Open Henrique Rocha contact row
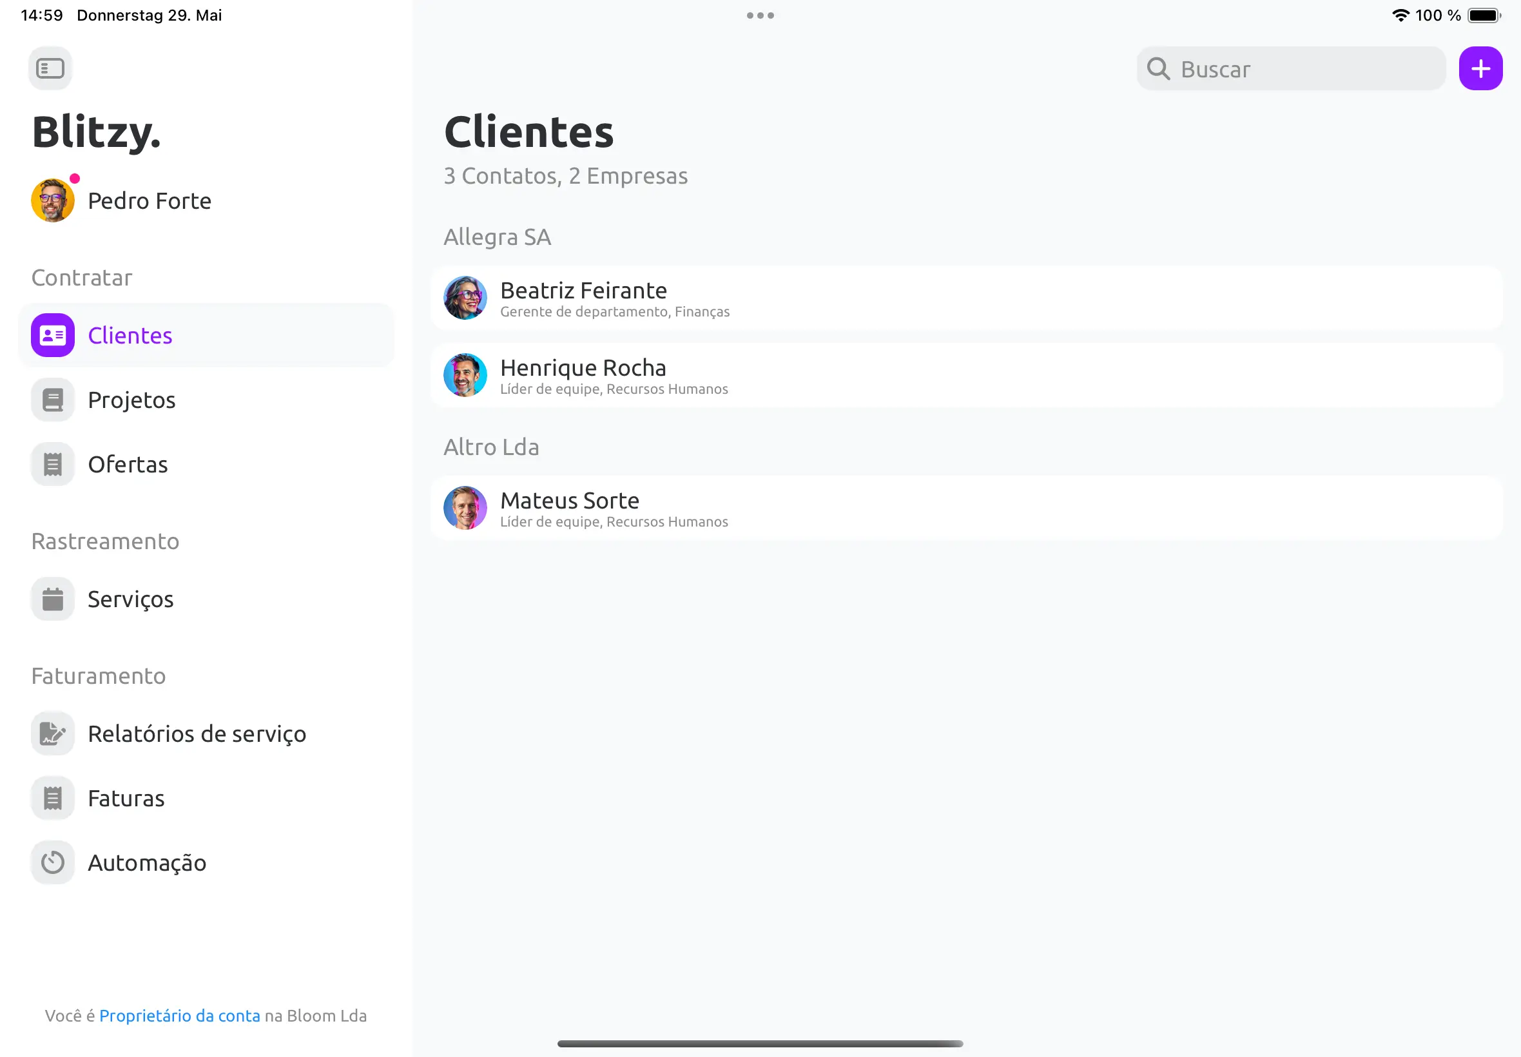Viewport: 1521px width, 1057px height. (966, 375)
